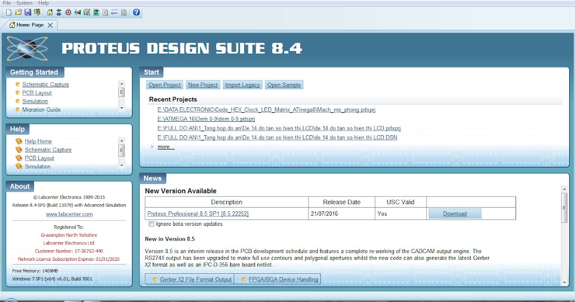Click the Help panel scroll down arrow
The image size is (575, 302).
122,165
